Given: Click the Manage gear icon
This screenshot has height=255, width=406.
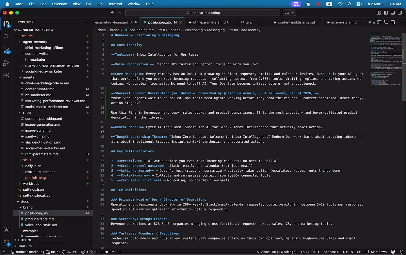Looking at the screenshot, I should [x=6, y=242].
